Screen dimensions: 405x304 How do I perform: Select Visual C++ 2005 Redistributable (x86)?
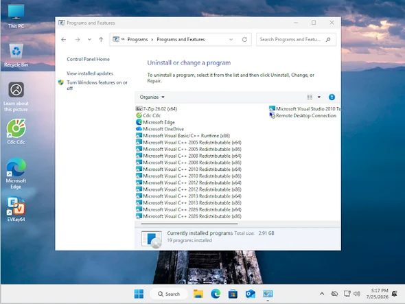pos(189,149)
